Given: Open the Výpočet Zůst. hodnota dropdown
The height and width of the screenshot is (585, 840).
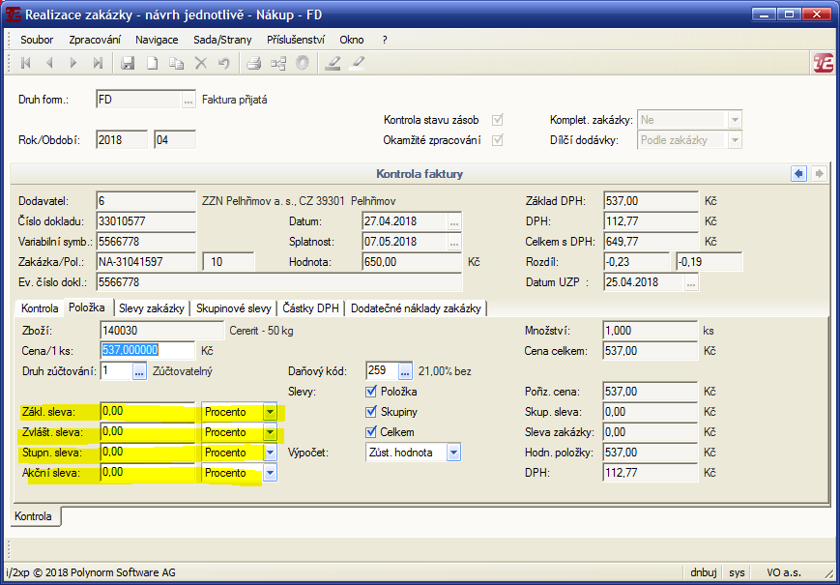Looking at the screenshot, I should (453, 453).
